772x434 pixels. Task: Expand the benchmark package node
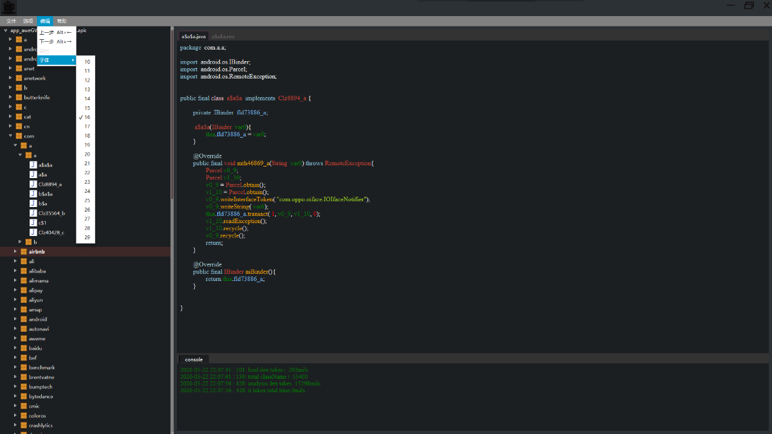(15, 367)
